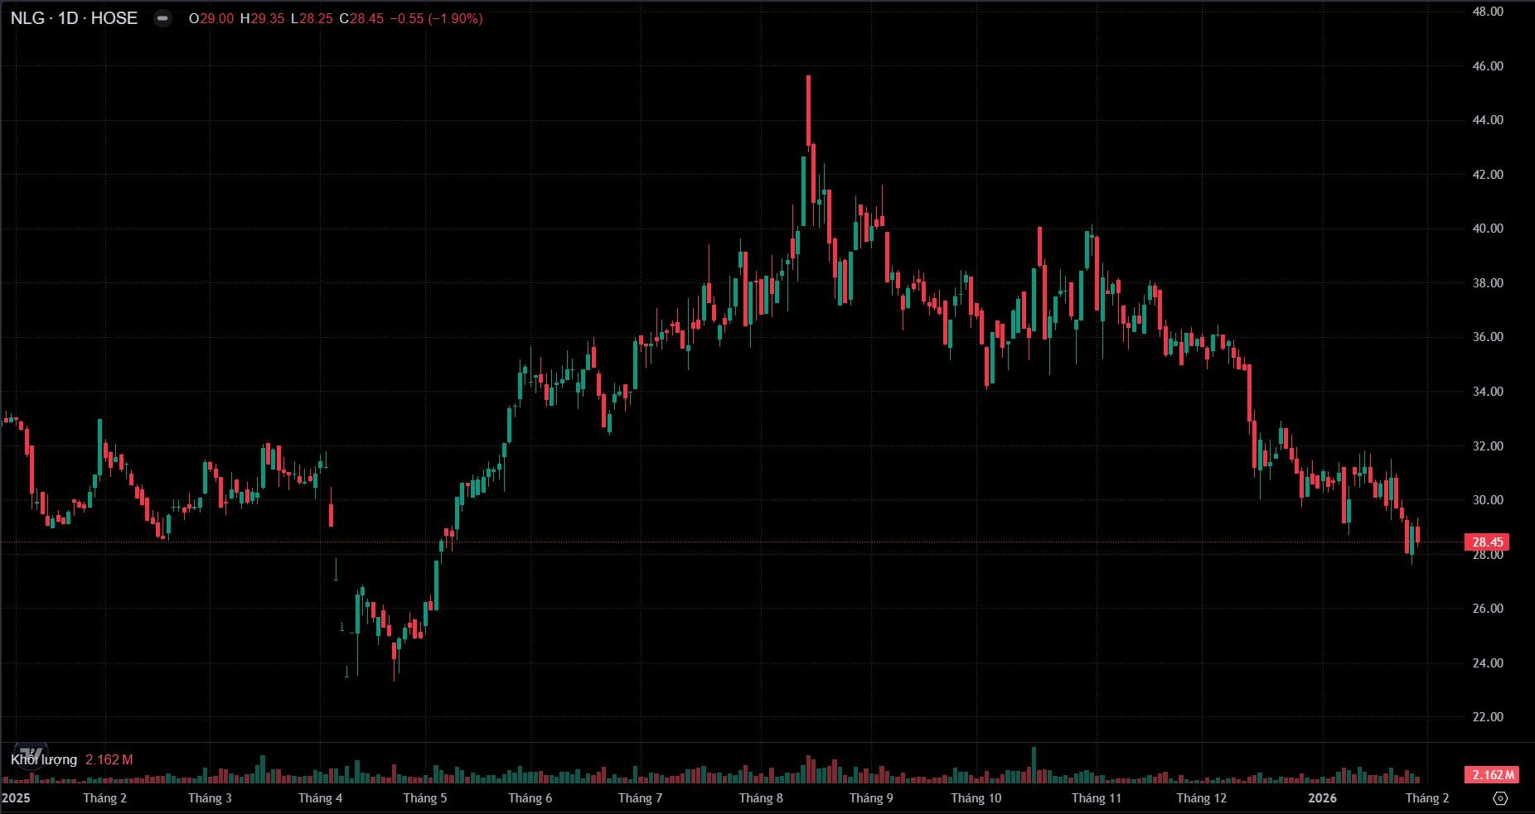The height and width of the screenshot is (814, 1535).
Task: Click the Khối lượng volume indicator label
Action: [x=44, y=759]
